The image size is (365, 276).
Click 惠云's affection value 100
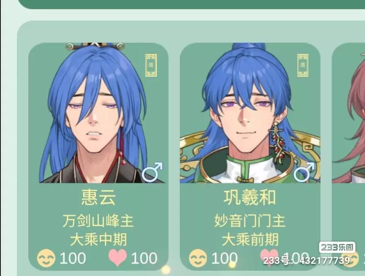[144, 258]
